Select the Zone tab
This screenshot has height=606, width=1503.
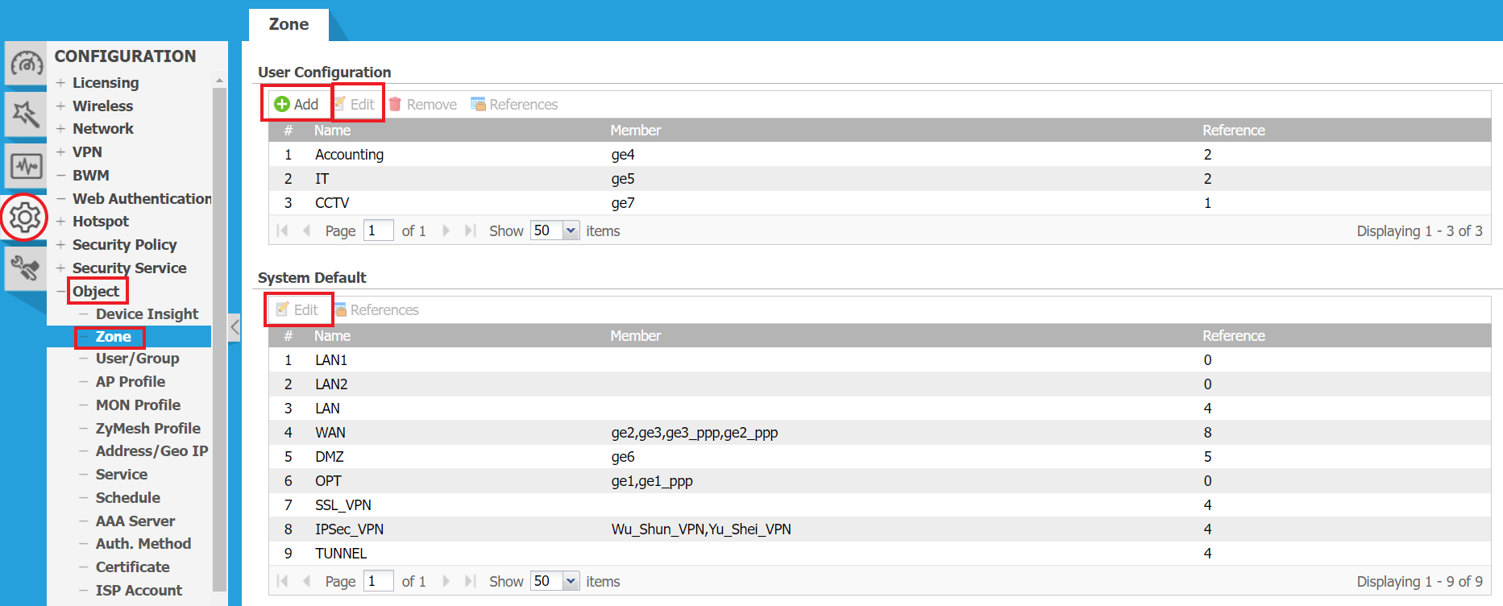click(289, 24)
